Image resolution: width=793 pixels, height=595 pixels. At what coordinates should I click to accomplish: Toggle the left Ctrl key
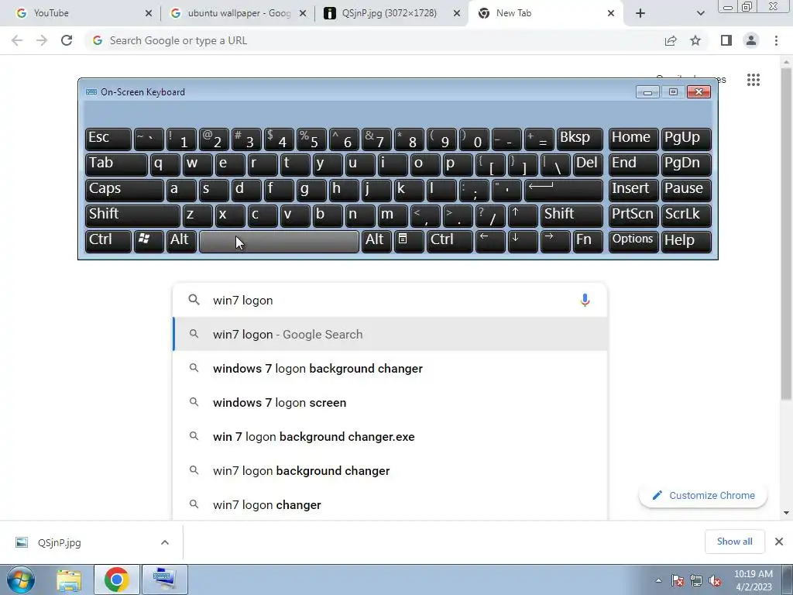point(108,241)
